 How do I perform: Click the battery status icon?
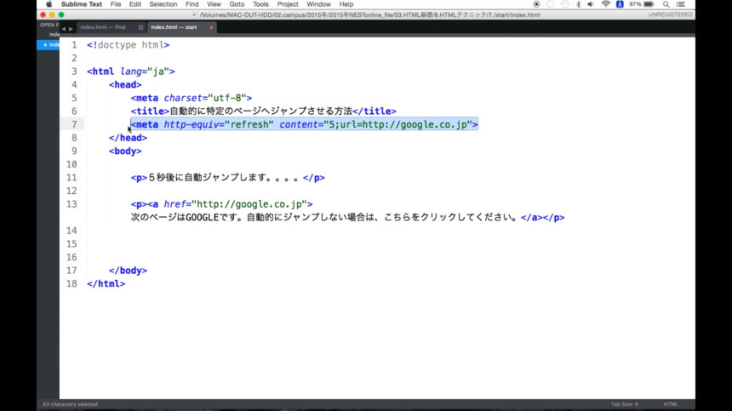649,4
